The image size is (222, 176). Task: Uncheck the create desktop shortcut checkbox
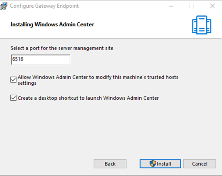click(13, 98)
